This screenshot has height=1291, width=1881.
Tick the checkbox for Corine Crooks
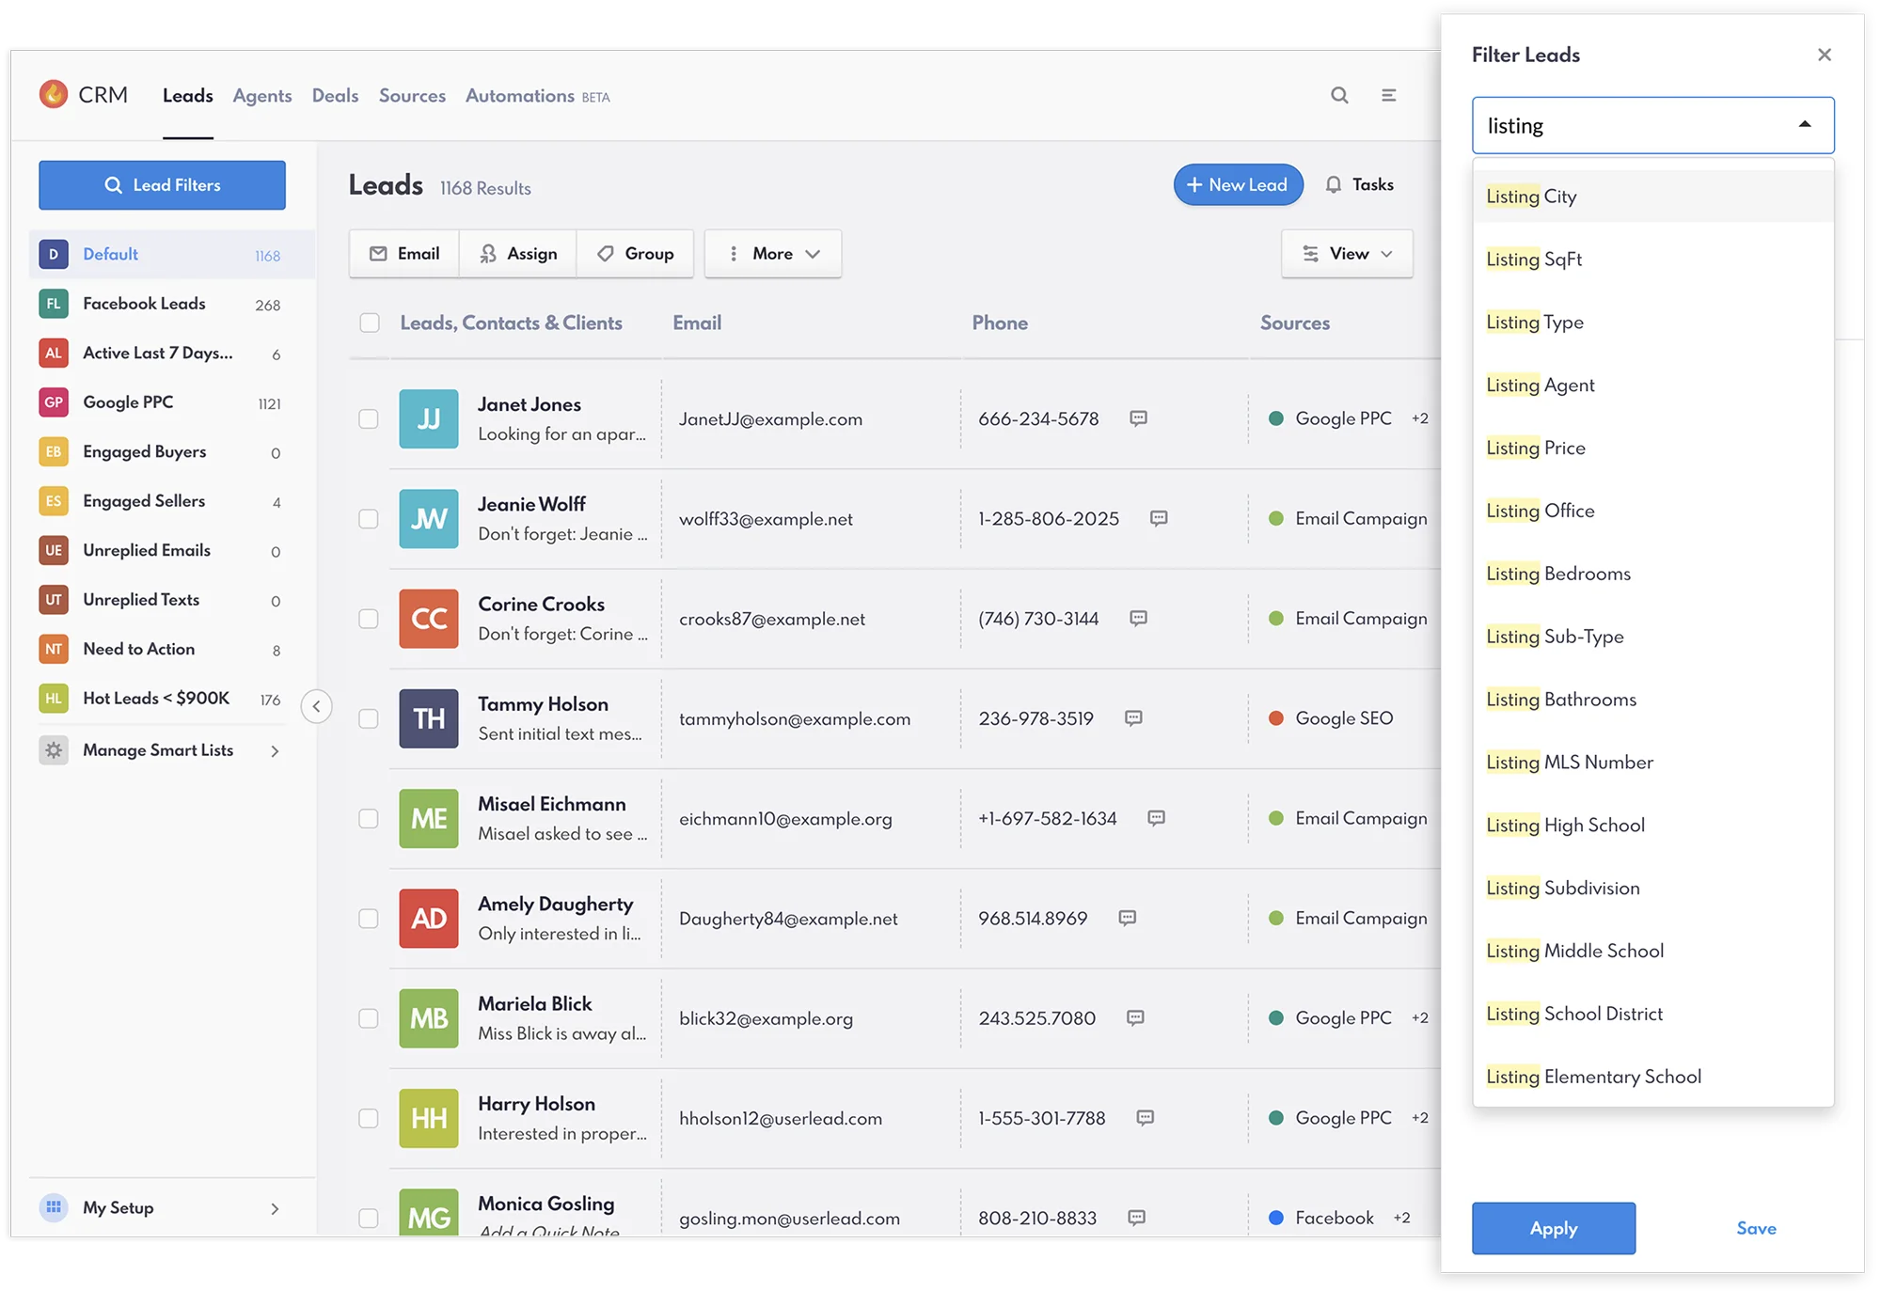[x=369, y=619]
